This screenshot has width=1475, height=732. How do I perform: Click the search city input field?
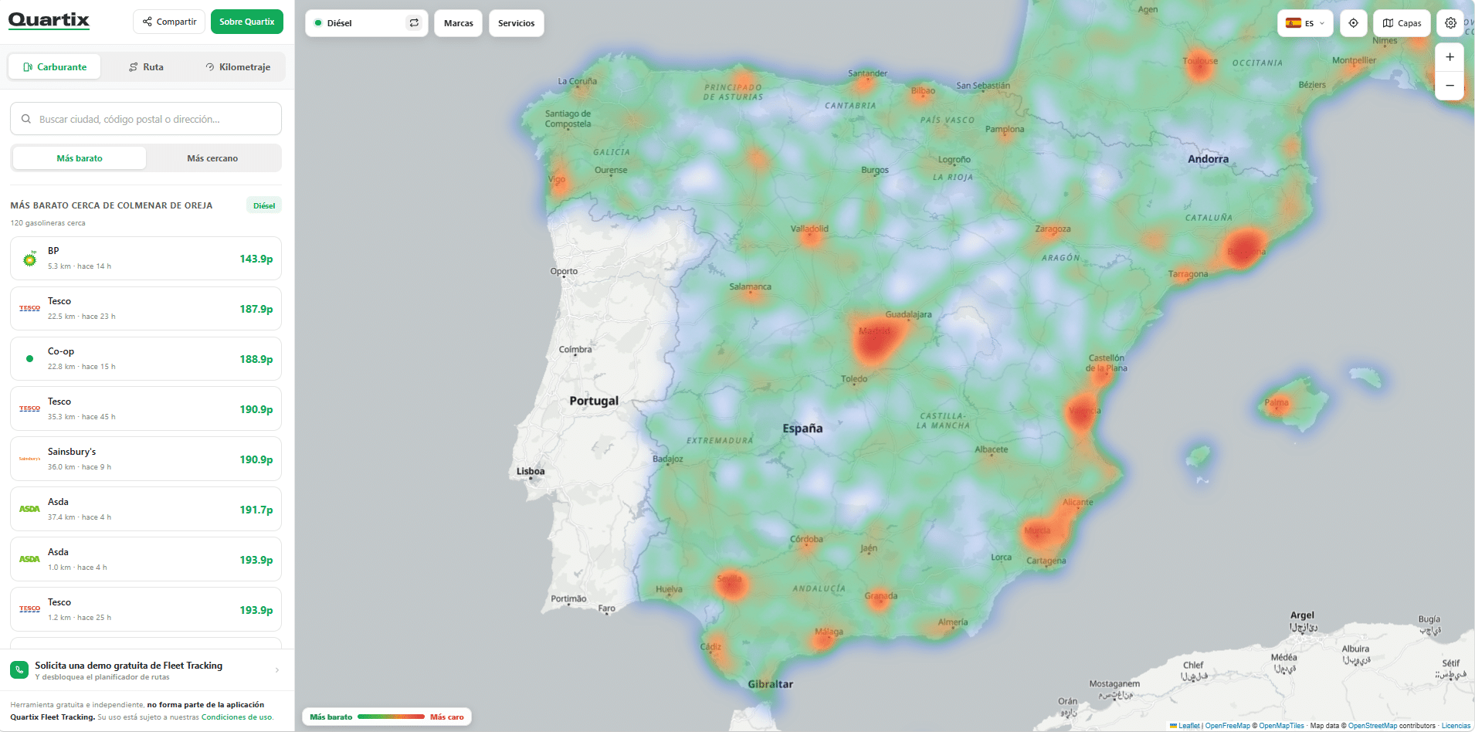(146, 119)
